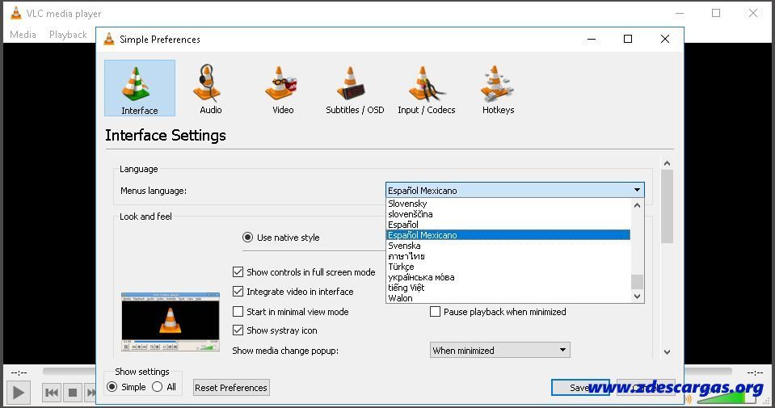The width and height of the screenshot is (775, 408).
Task: Choose Español Mexicano in the language list
Action: tap(508, 235)
